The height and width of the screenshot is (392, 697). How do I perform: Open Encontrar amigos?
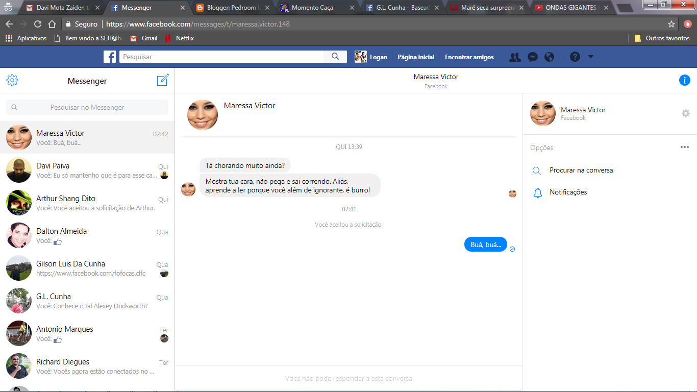coord(469,57)
